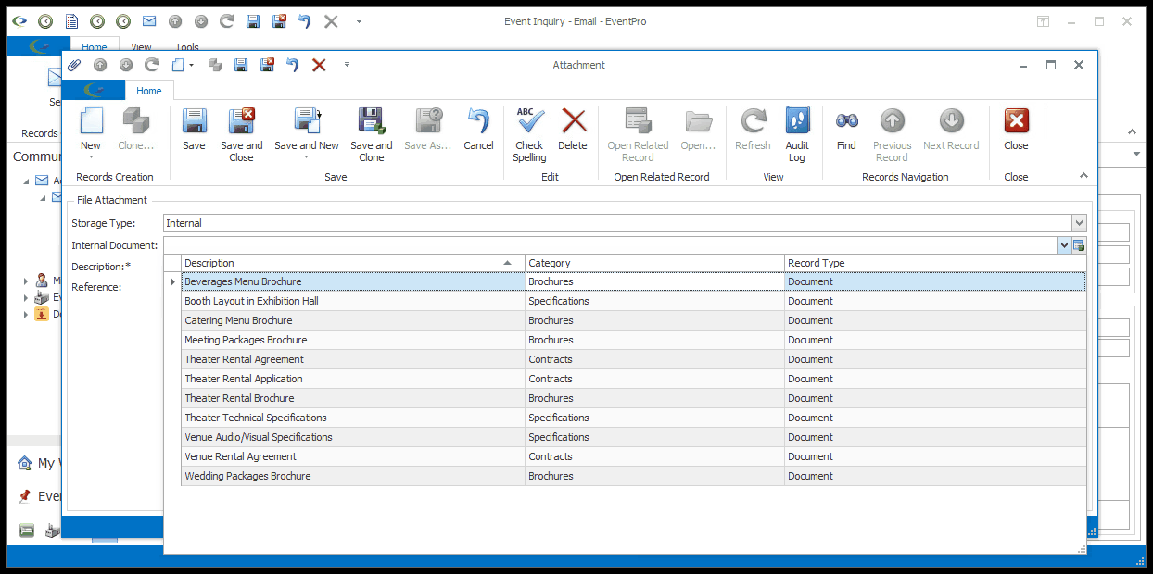Click the Delete ribbon button
The height and width of the screenshot is (574, 1153).
573,129
